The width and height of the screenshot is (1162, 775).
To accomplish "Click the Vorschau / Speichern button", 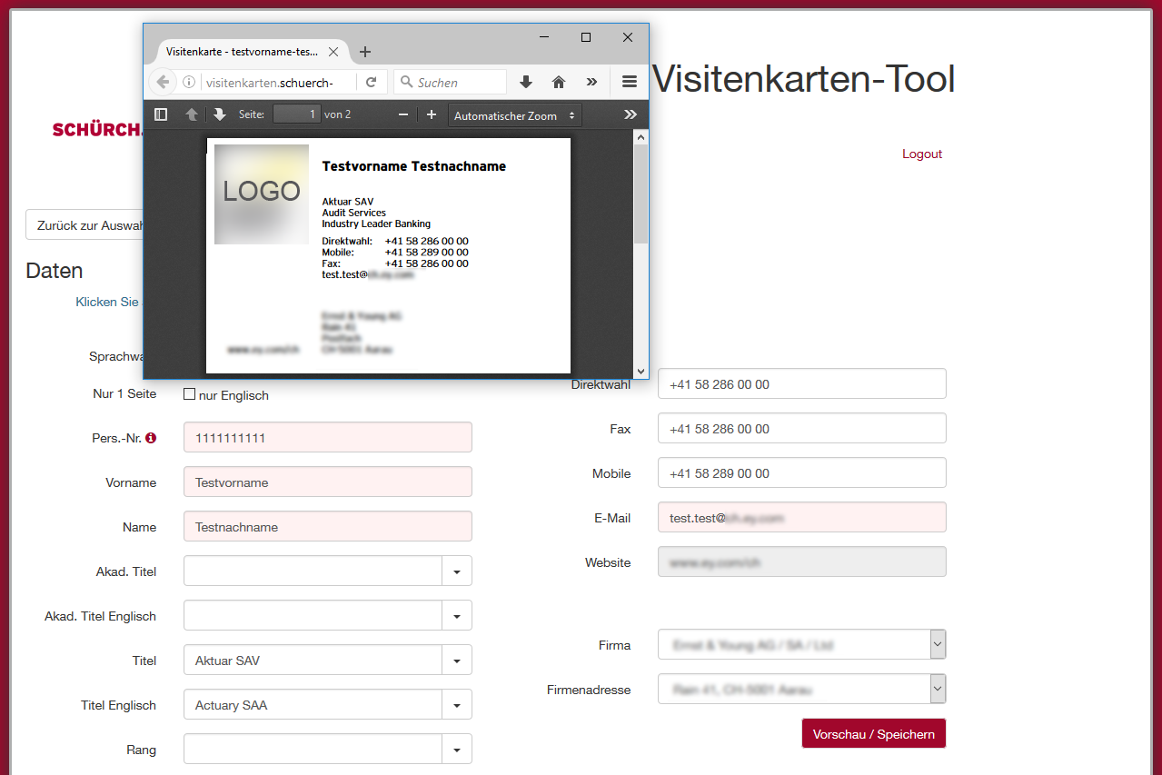I will (x=873, y=734).
